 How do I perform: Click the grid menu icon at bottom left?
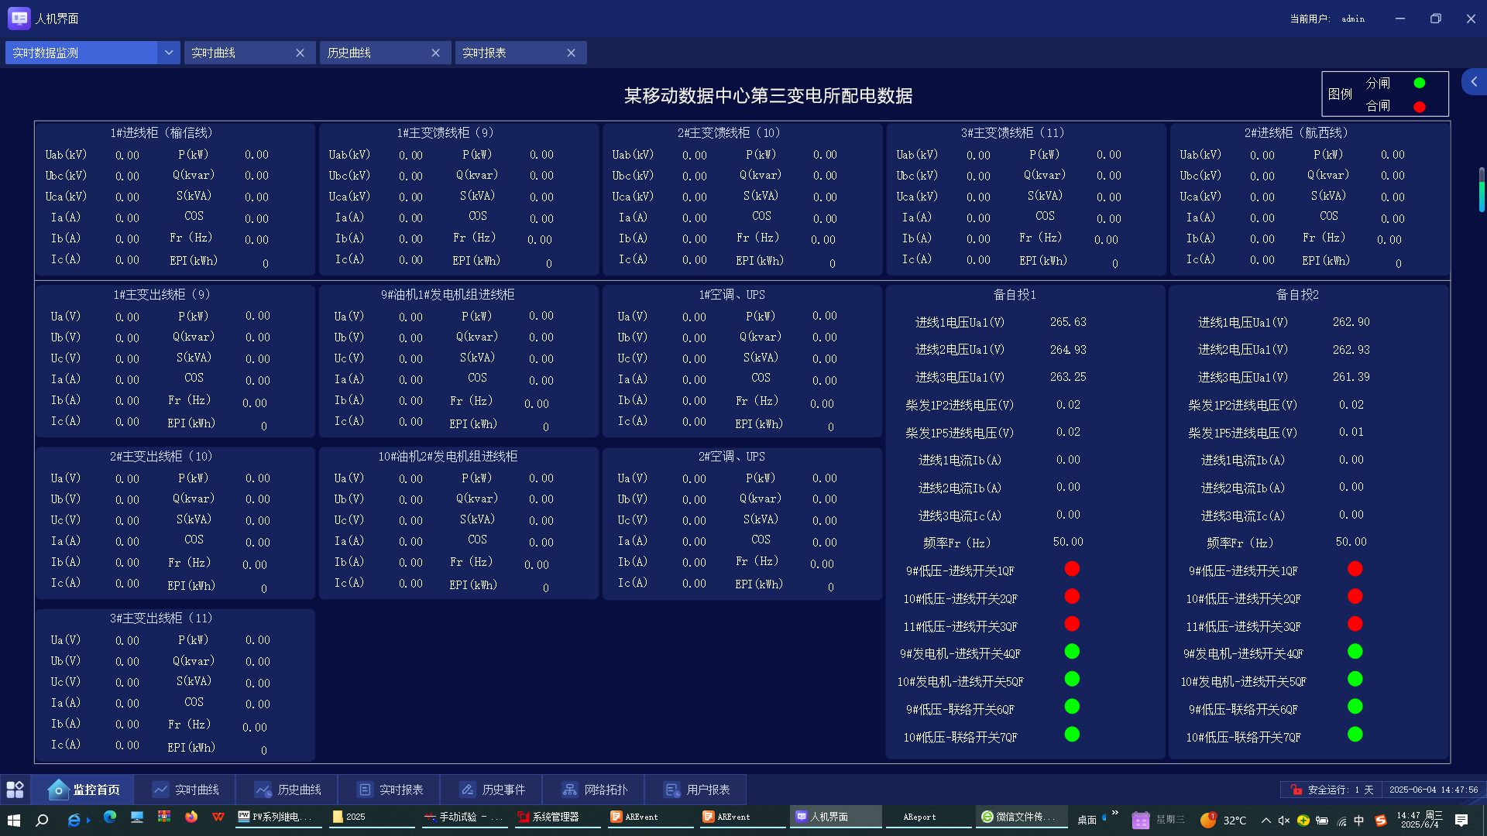15,790
